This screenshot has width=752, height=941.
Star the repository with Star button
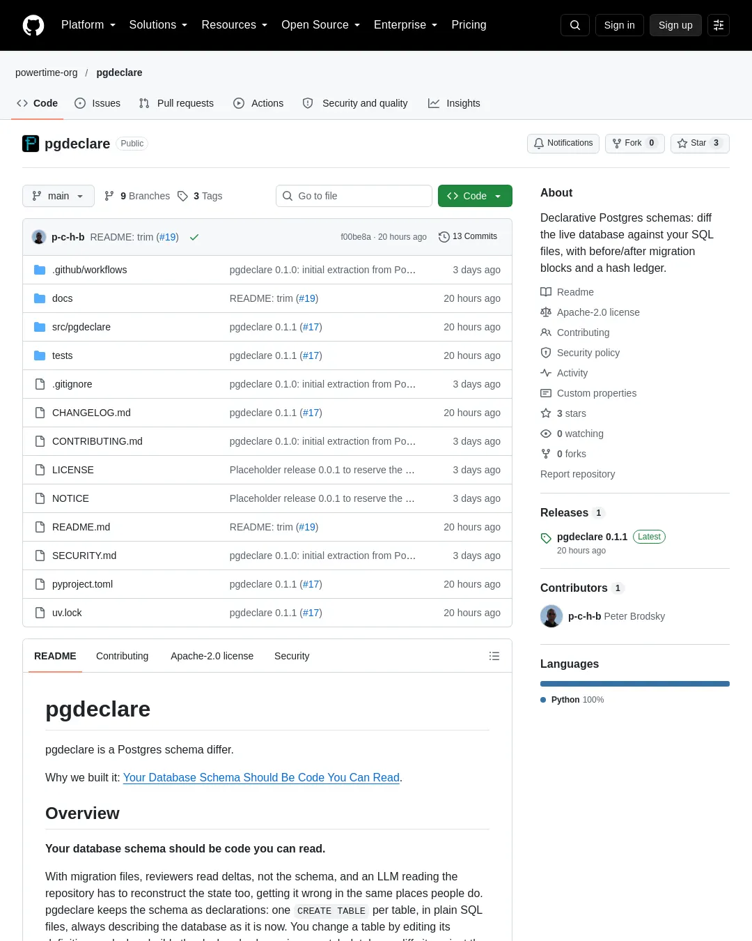pyautogui.click(x=700, y=144)
